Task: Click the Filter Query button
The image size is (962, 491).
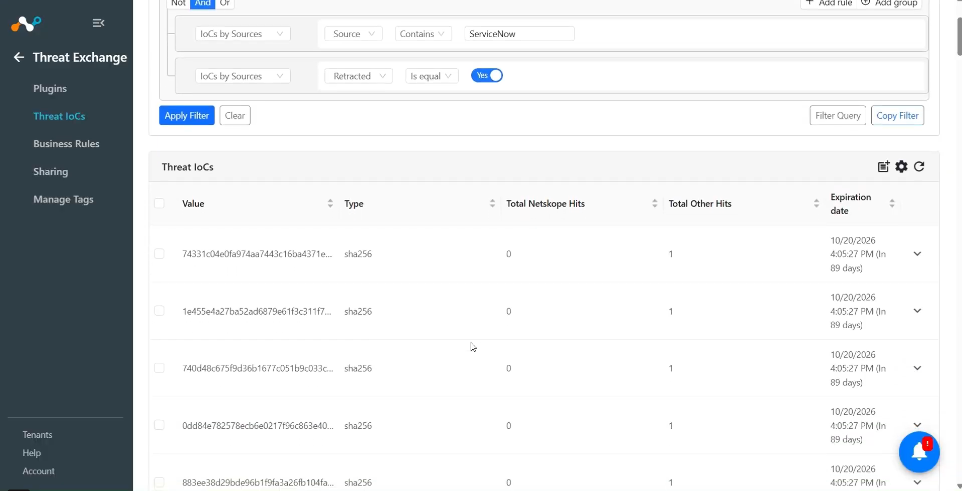Action: click(x=838, y=115)
